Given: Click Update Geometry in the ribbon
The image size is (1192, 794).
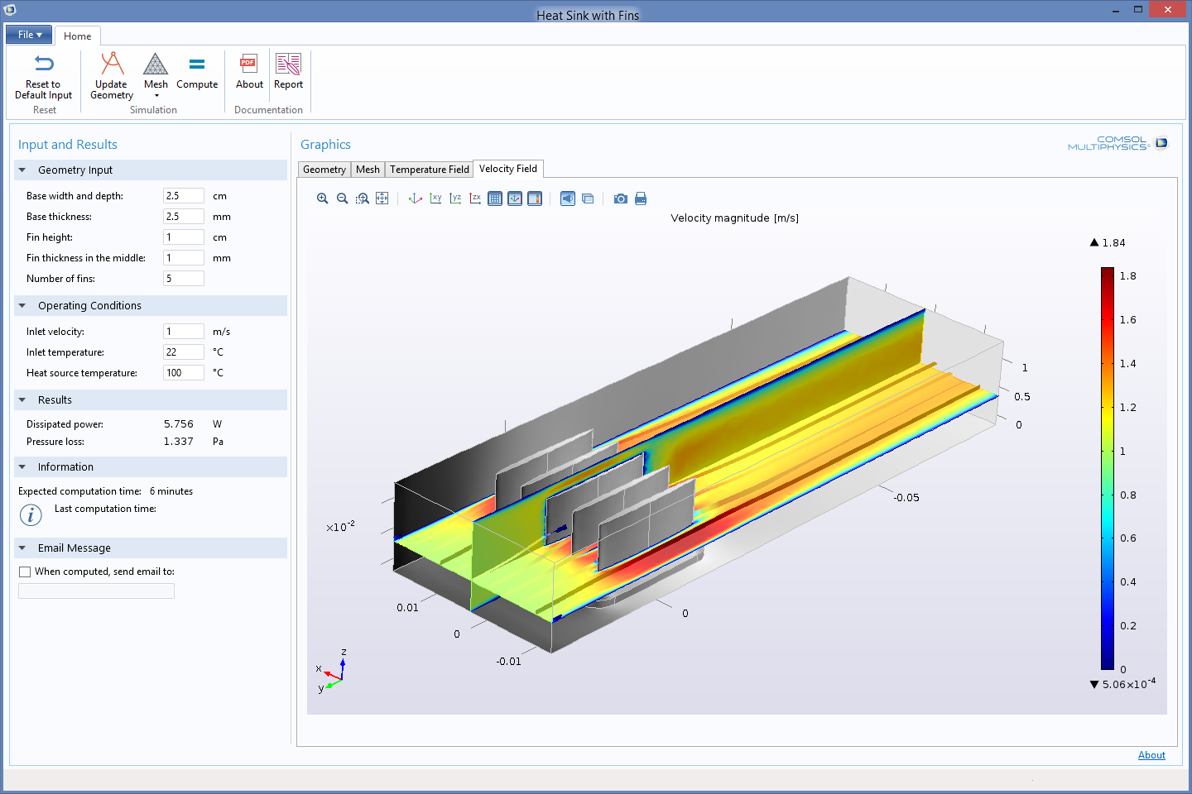Looking at the screenshot, I should pos(112,75).
